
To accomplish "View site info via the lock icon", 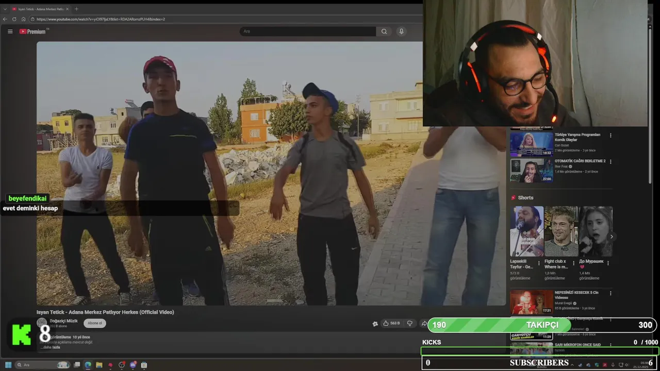I will (x=32, y=19).
